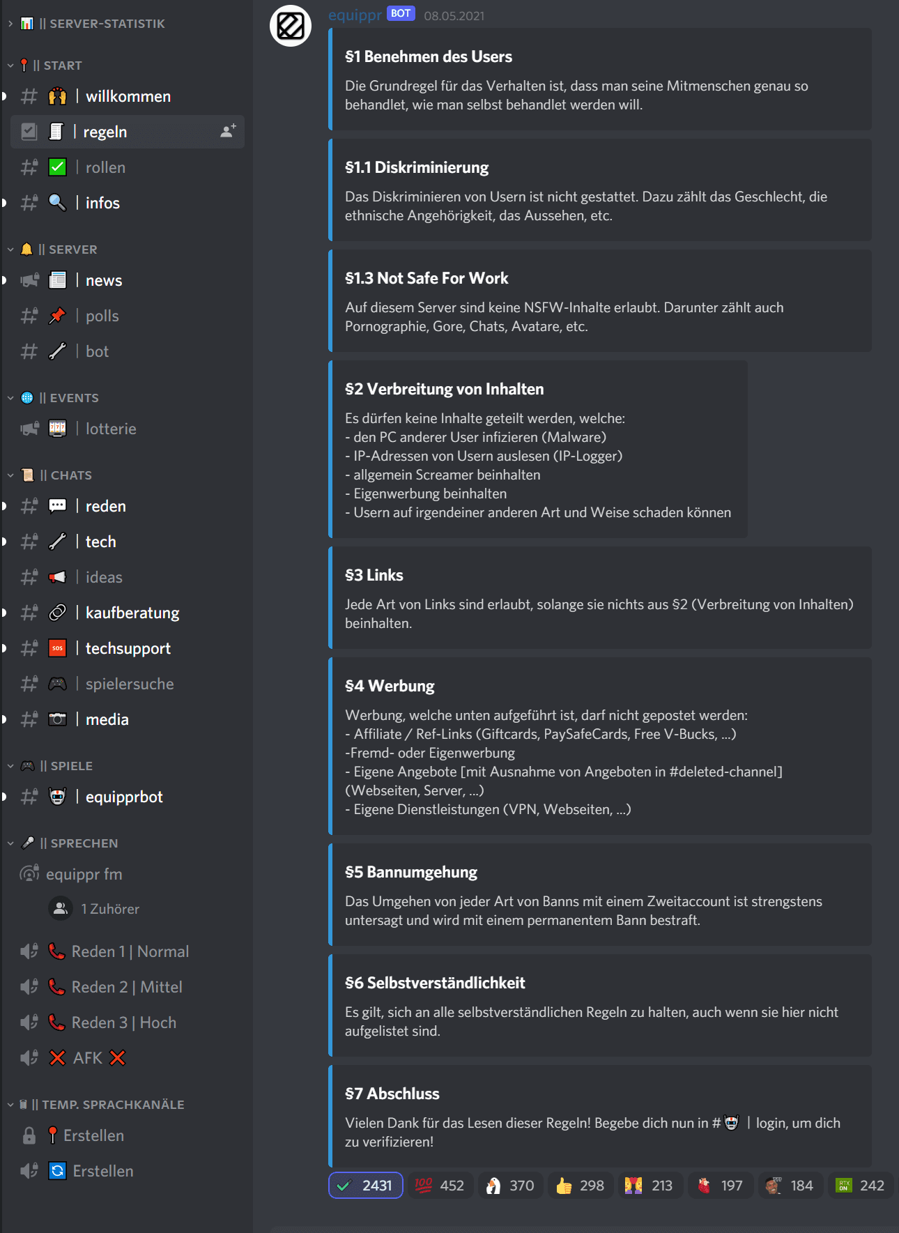
Task: Open the willkommen text channel
Action: point(128,96)
